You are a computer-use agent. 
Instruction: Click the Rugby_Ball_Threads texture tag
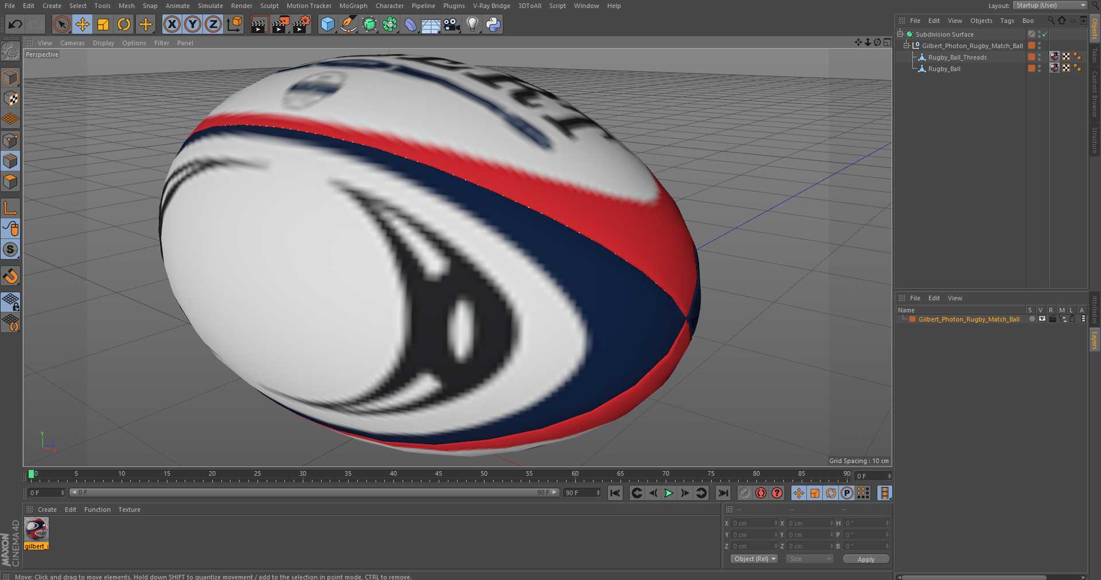[x=1055, y=57]
